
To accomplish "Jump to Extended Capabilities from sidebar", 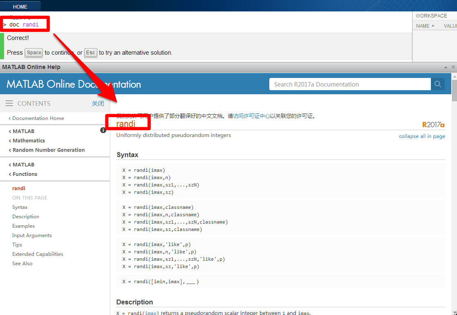I will pos(38,254).
